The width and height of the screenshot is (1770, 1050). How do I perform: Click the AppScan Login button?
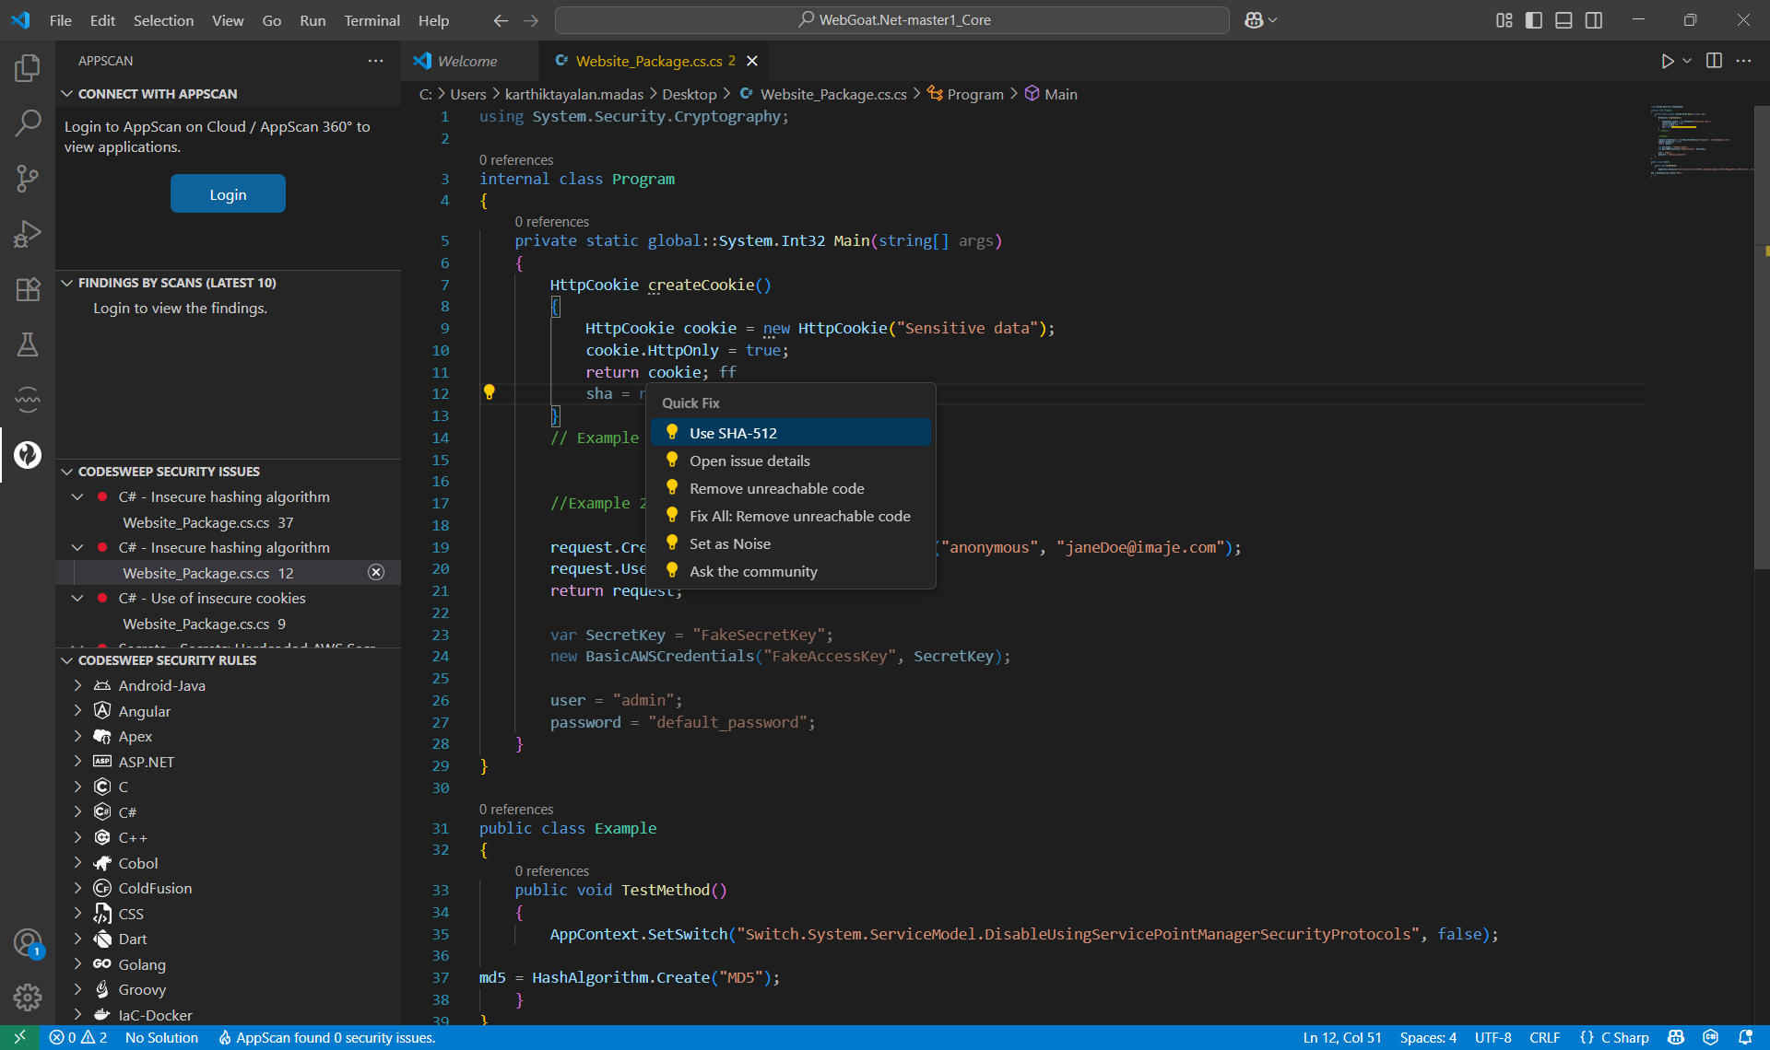pyautogui.click(x=228, y=194)
